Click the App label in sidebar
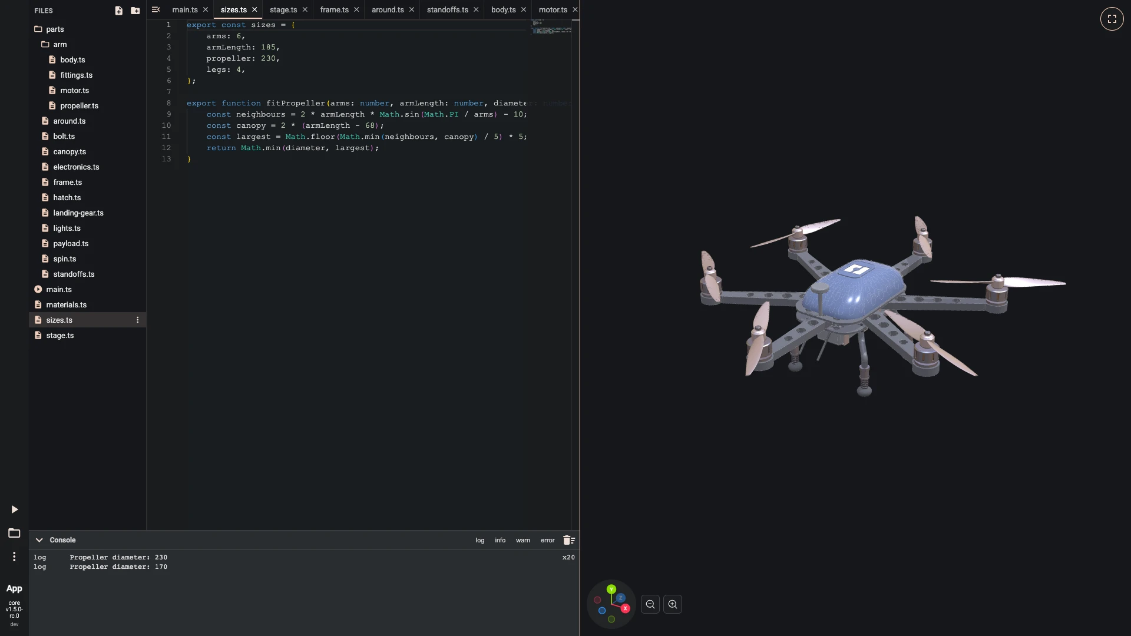 pos(14,588)
